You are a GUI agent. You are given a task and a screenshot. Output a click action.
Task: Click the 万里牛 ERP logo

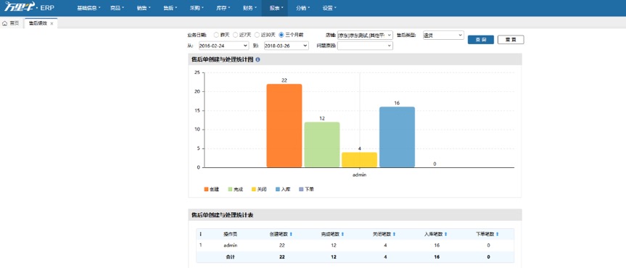29,7
